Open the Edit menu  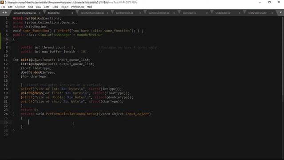pyautogui.click(x=10, y=7)
